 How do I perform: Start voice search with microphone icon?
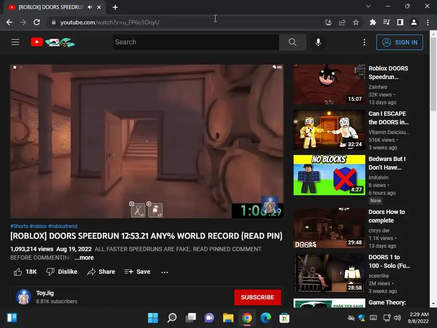click(x=318, y=42)
